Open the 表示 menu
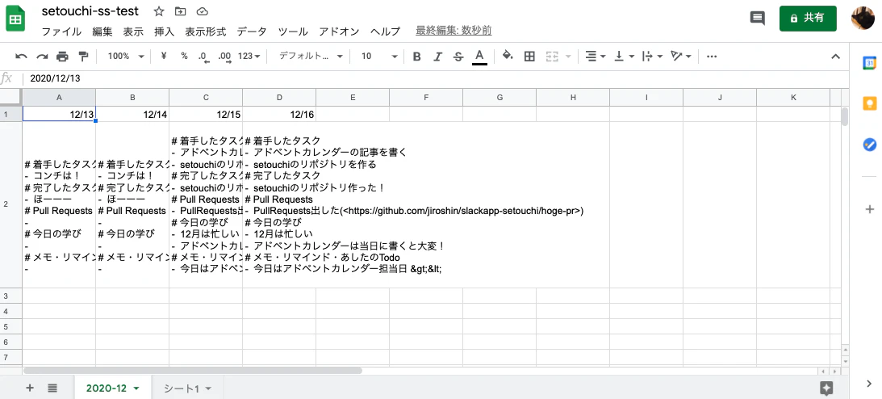Viewport: 882px width, 399px height. [133, 31]
